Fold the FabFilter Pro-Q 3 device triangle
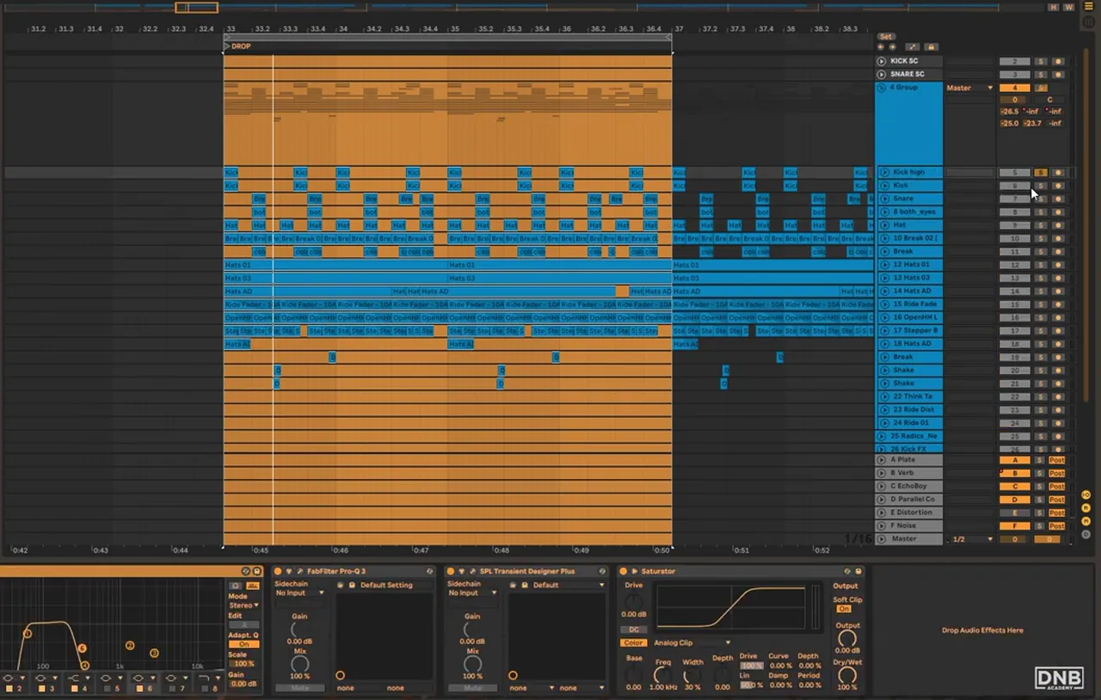This screenshot has height=700, width=1101. [x=289, y=571]
